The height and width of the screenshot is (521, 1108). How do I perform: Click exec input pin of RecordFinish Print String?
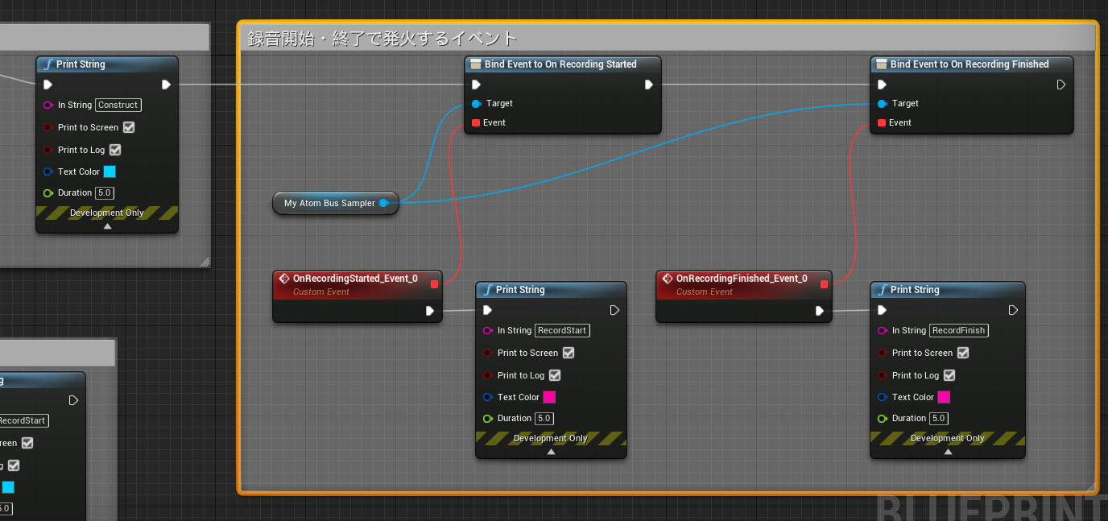click(x=882, y=310)
